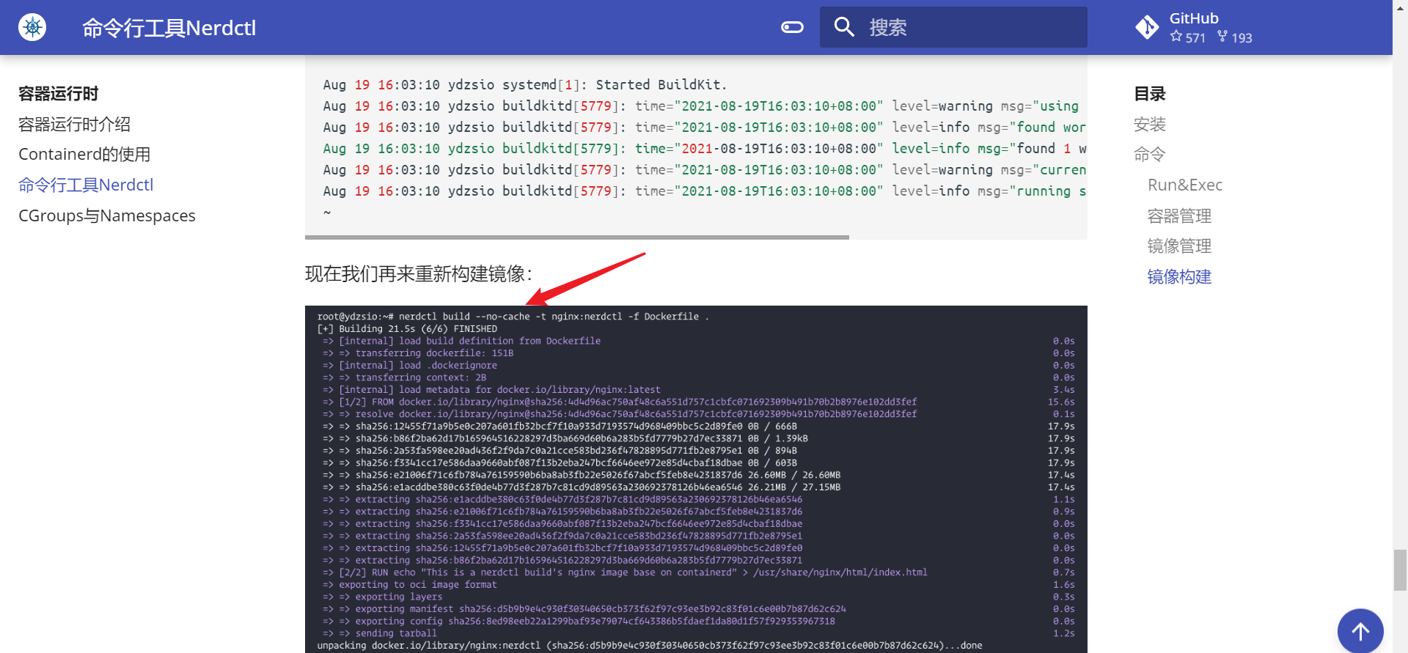This screenshot has width=1408, height=653.
Task: Select 命令行工具Nerdctl in the sidebar
Action: click(86, 185)
